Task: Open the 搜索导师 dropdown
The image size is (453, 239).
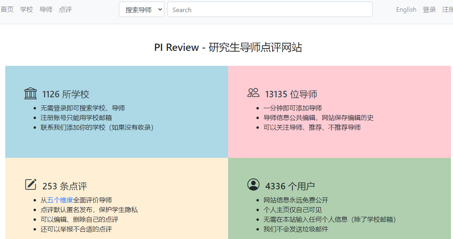Action: tap(141, 9)
